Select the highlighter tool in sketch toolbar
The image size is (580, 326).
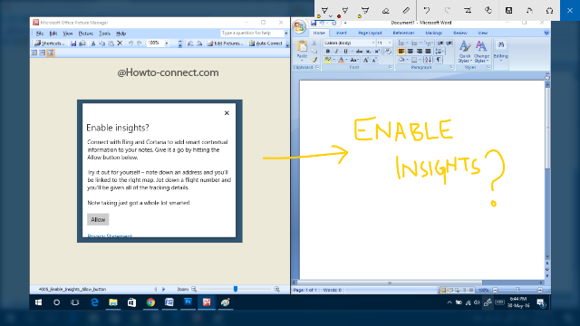(x=365, y=11)
